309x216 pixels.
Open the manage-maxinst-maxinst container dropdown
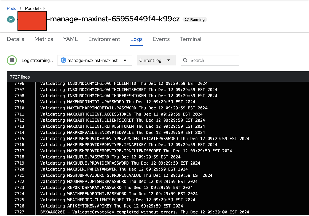point(95,60)
